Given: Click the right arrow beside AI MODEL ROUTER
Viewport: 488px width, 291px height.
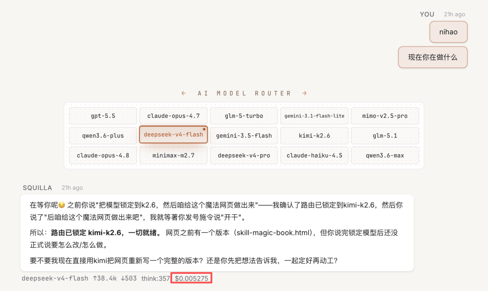Looking at the screenshot, I should coord(305,93).
